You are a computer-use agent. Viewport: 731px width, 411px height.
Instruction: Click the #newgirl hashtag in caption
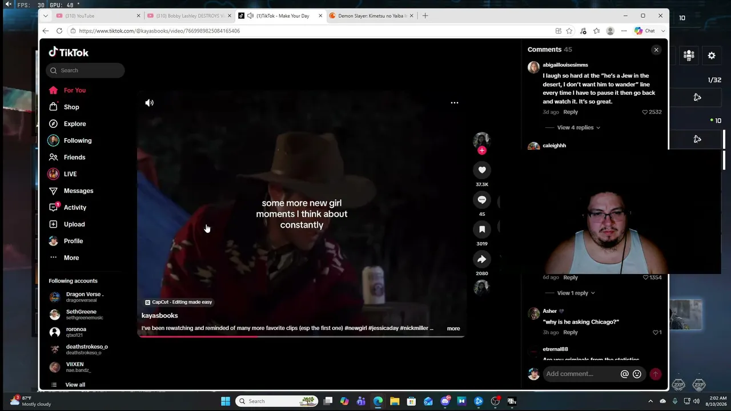click(357, 328)
